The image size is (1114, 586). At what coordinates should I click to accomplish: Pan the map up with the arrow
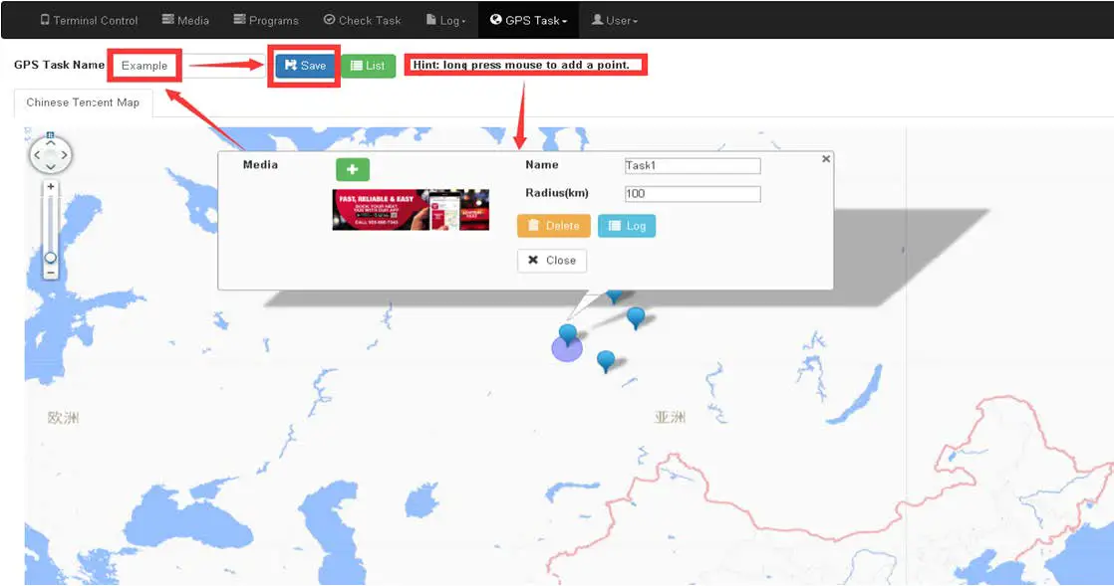(51, 142)
